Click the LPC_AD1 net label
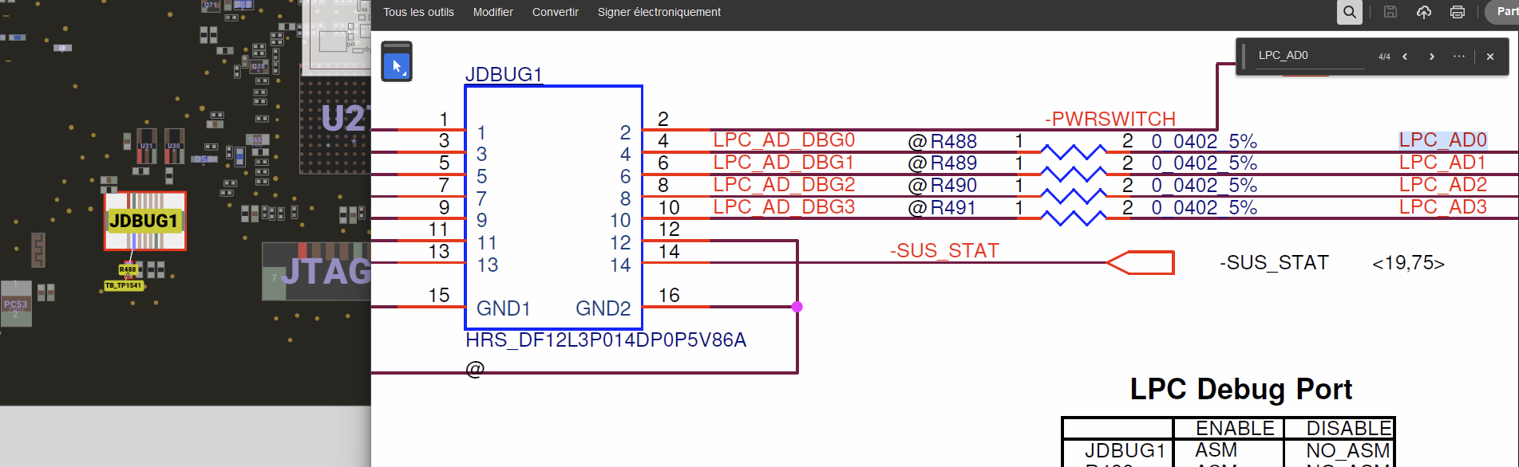The image size is (1519, 467). click(1443, 163)
